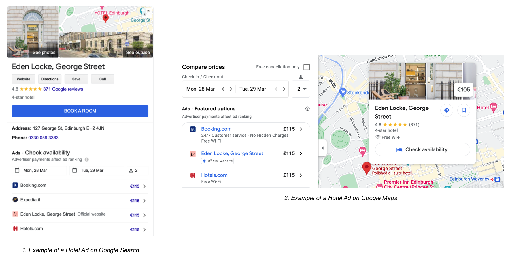Click the red Eden Locke map pin
Image resolution: width=510 pixels, height=262 pixels.
point(367,167)
